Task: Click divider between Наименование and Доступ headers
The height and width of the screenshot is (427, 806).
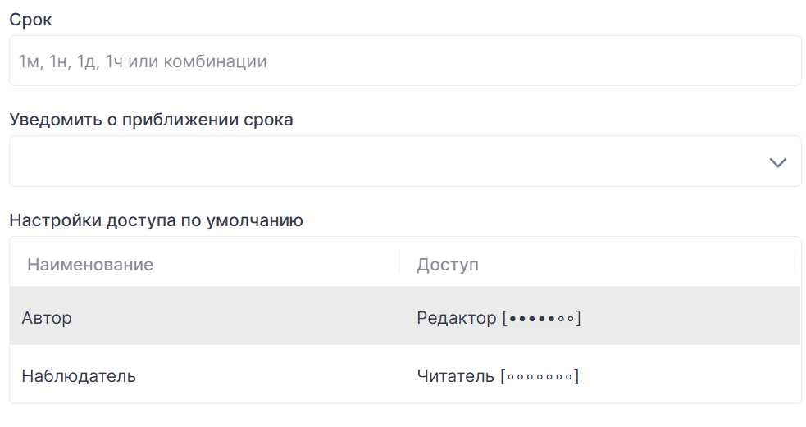Action: click(399, 262)
